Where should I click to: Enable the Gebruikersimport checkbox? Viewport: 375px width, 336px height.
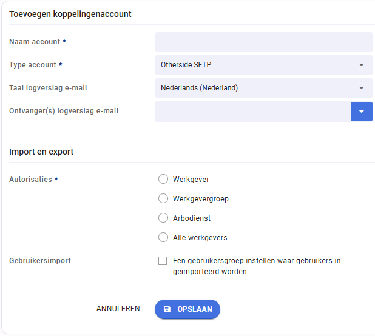pos(163,261)
